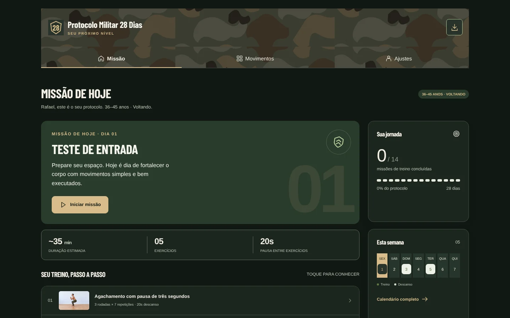510x318 pixels.
Task: Click the 36–45 ANOS · VOLTANDO badge
Action: click(x=443, y=94)
